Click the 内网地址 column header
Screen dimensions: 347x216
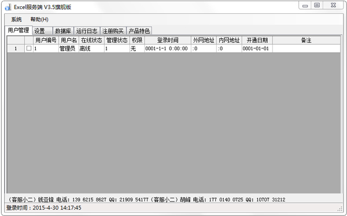[229, 41]
